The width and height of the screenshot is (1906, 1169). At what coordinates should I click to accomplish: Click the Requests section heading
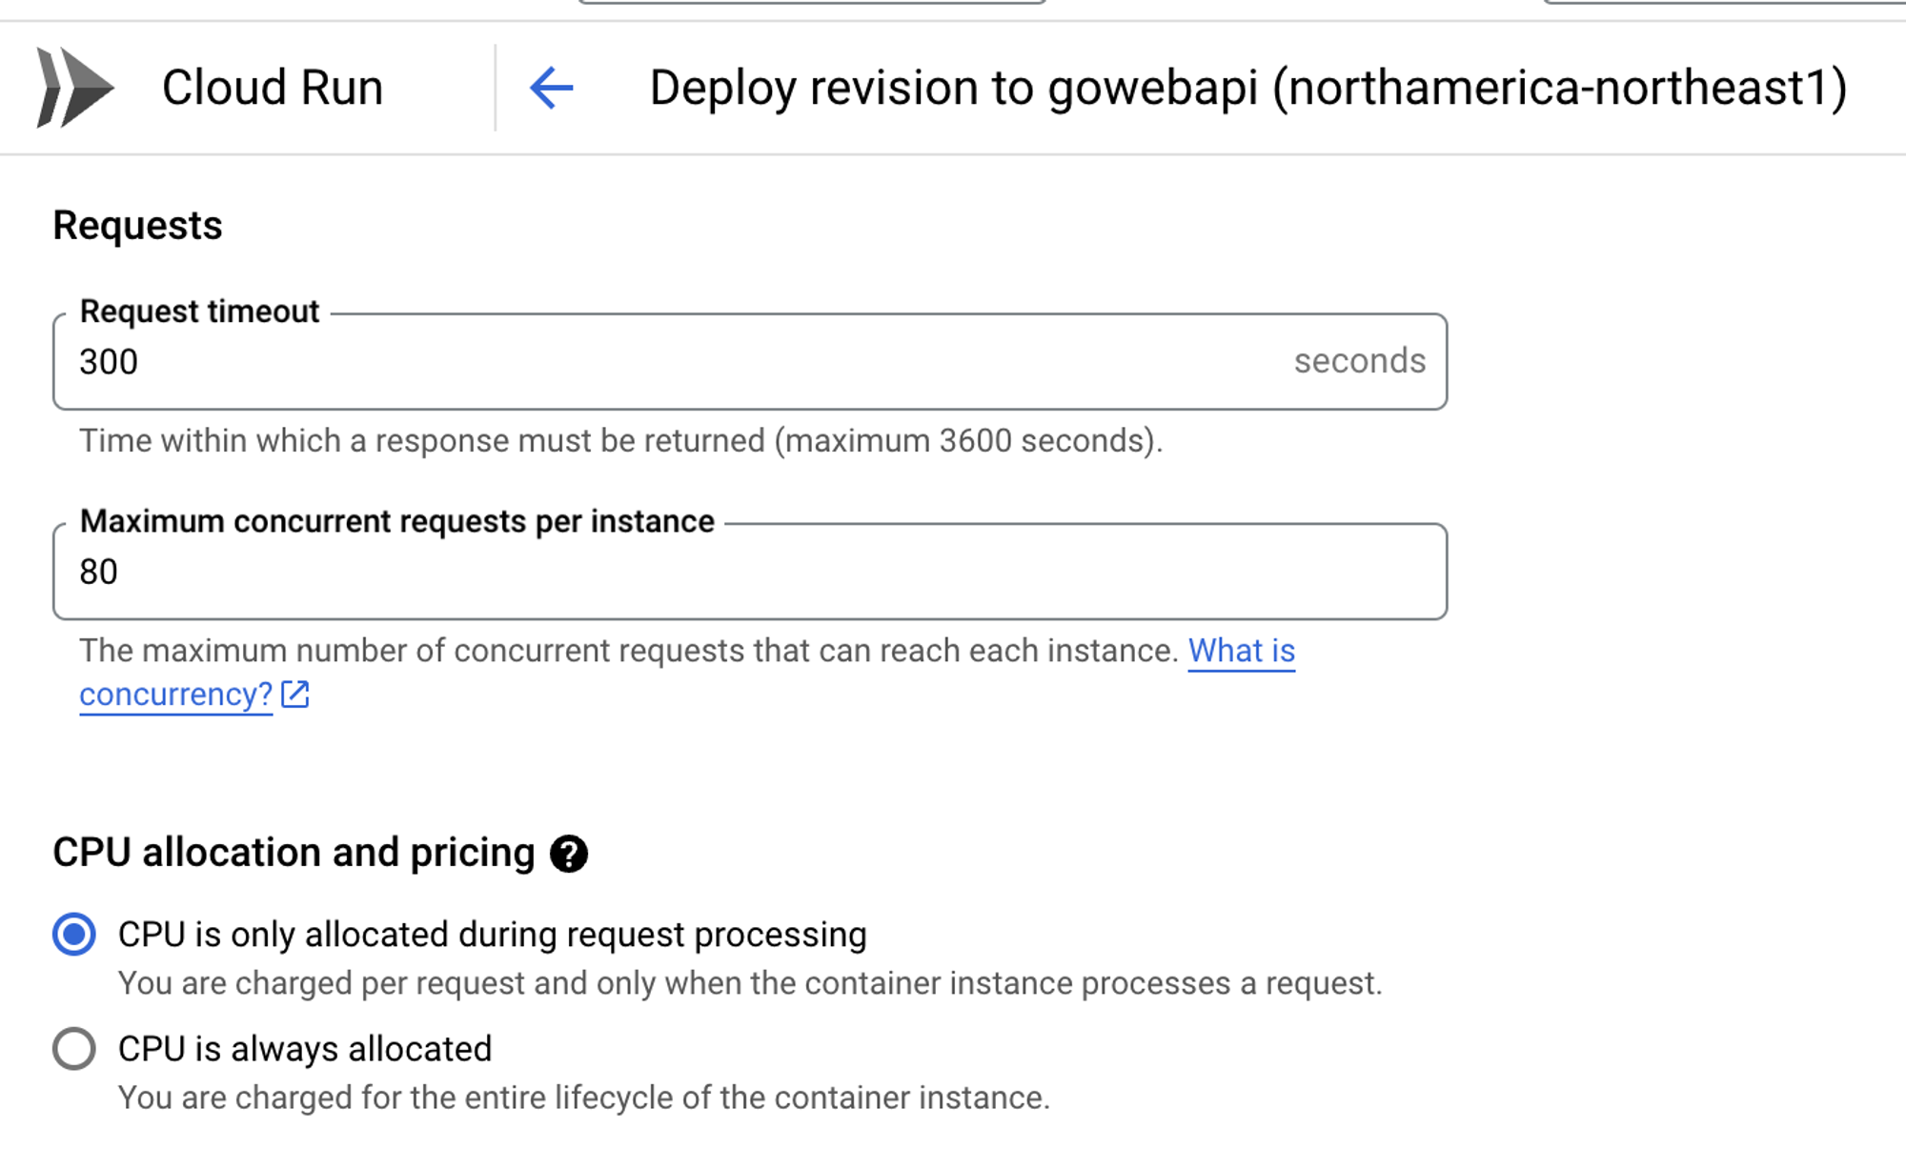click(137, 226)
